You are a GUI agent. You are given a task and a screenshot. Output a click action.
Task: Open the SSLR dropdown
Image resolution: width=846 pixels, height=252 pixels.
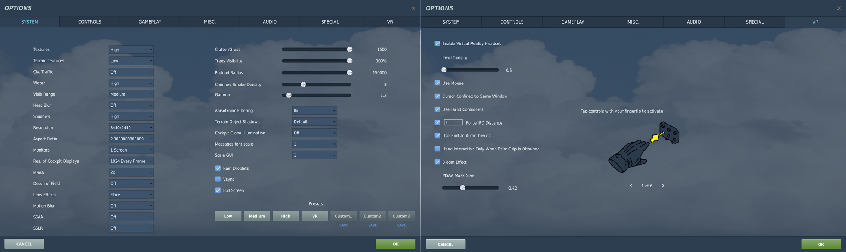pyautogui.click(x=131, y=228)
